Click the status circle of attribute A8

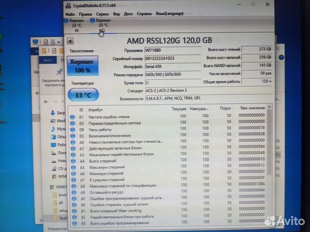pos(74,186)
